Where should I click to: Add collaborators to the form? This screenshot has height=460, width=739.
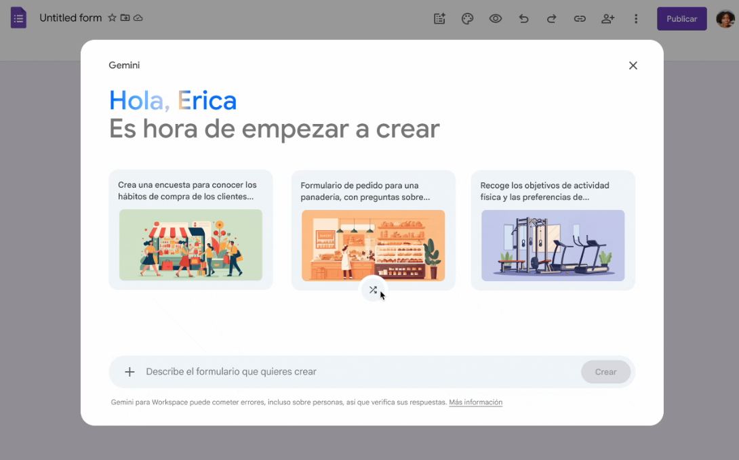(607, 19)
